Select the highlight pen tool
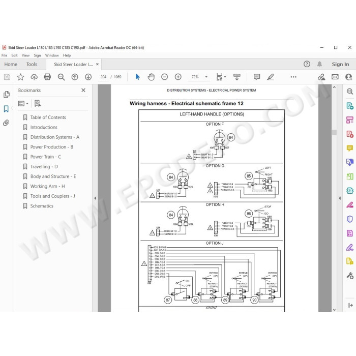The image size is (356, 356). coord(271,77)
